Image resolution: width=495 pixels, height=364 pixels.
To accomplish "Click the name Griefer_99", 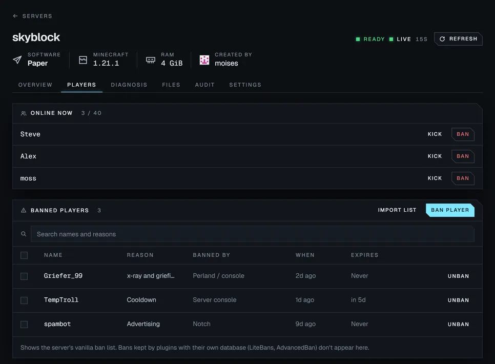I will pos(63,276).
